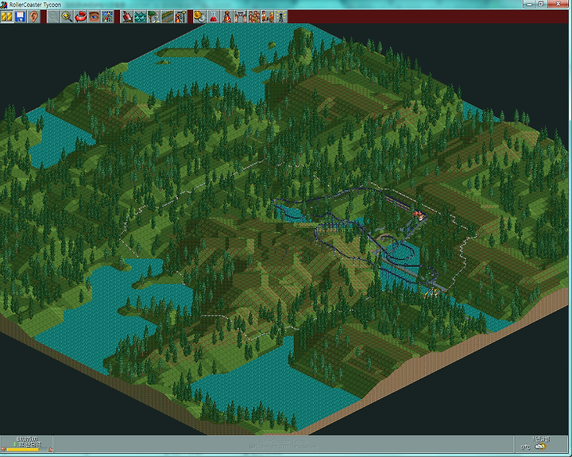Click the park rating yellow bar

click(x=22, y=449)
